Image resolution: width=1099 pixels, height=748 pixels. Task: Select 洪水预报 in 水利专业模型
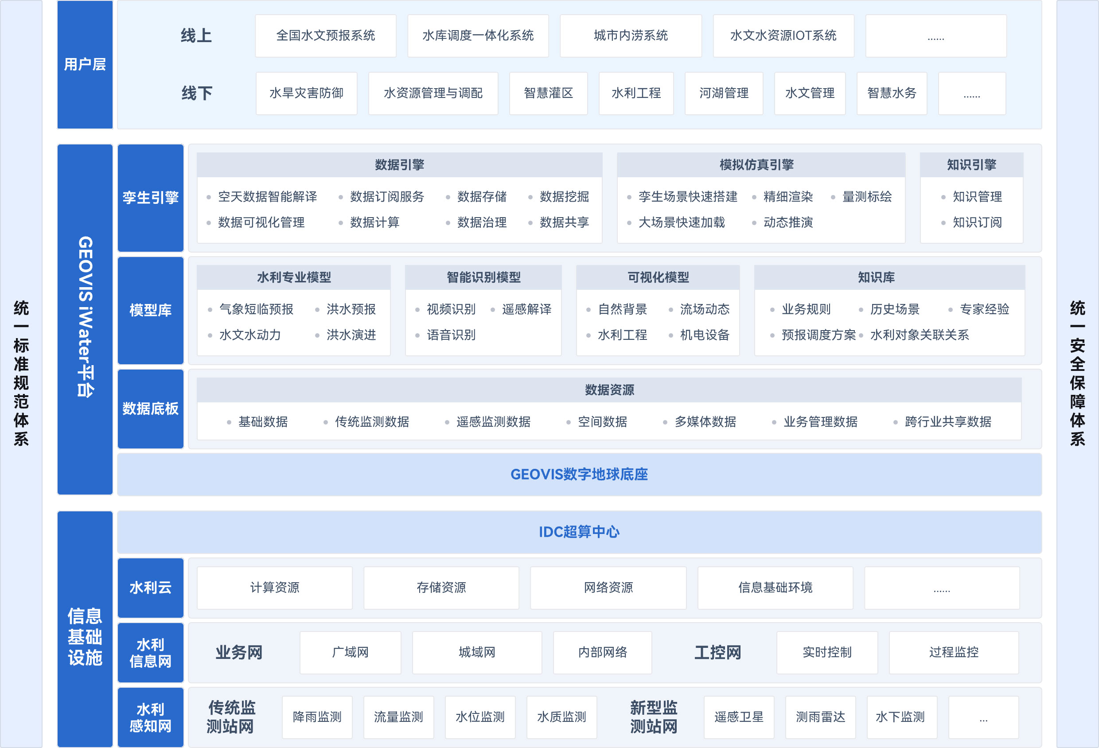tap(352, 310)
